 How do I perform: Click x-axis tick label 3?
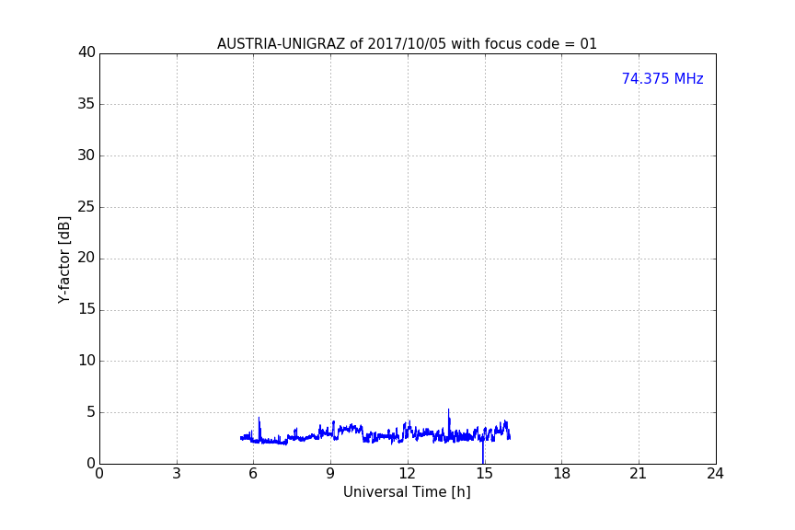pyautogui.click(x=177, y=474)
